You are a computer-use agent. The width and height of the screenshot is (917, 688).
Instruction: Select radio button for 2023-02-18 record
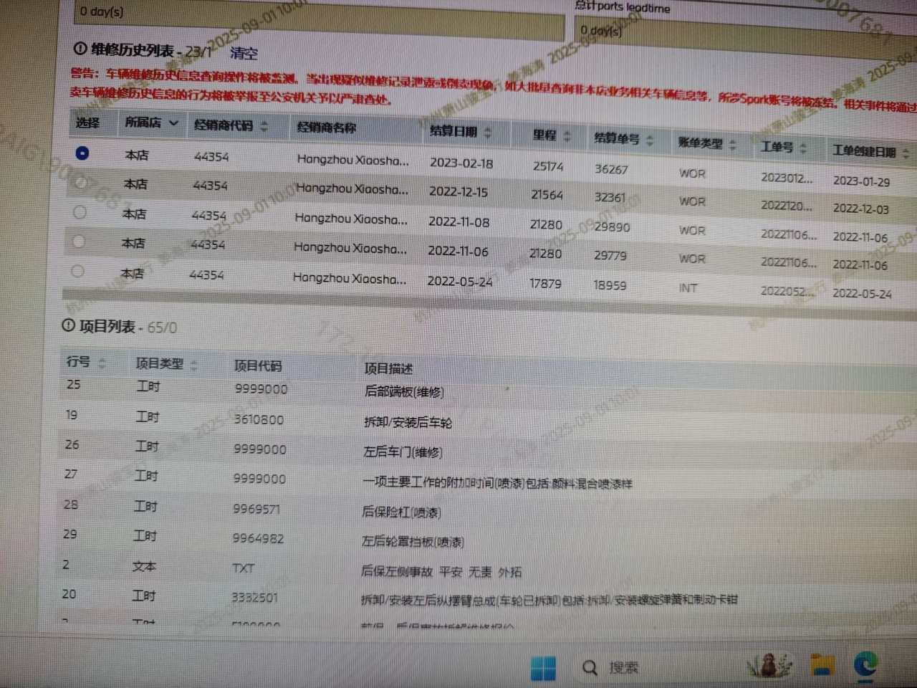[82, 153]
